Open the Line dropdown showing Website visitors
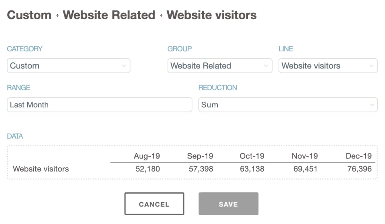This screenshot has width=385, height=224. (328, 66)
